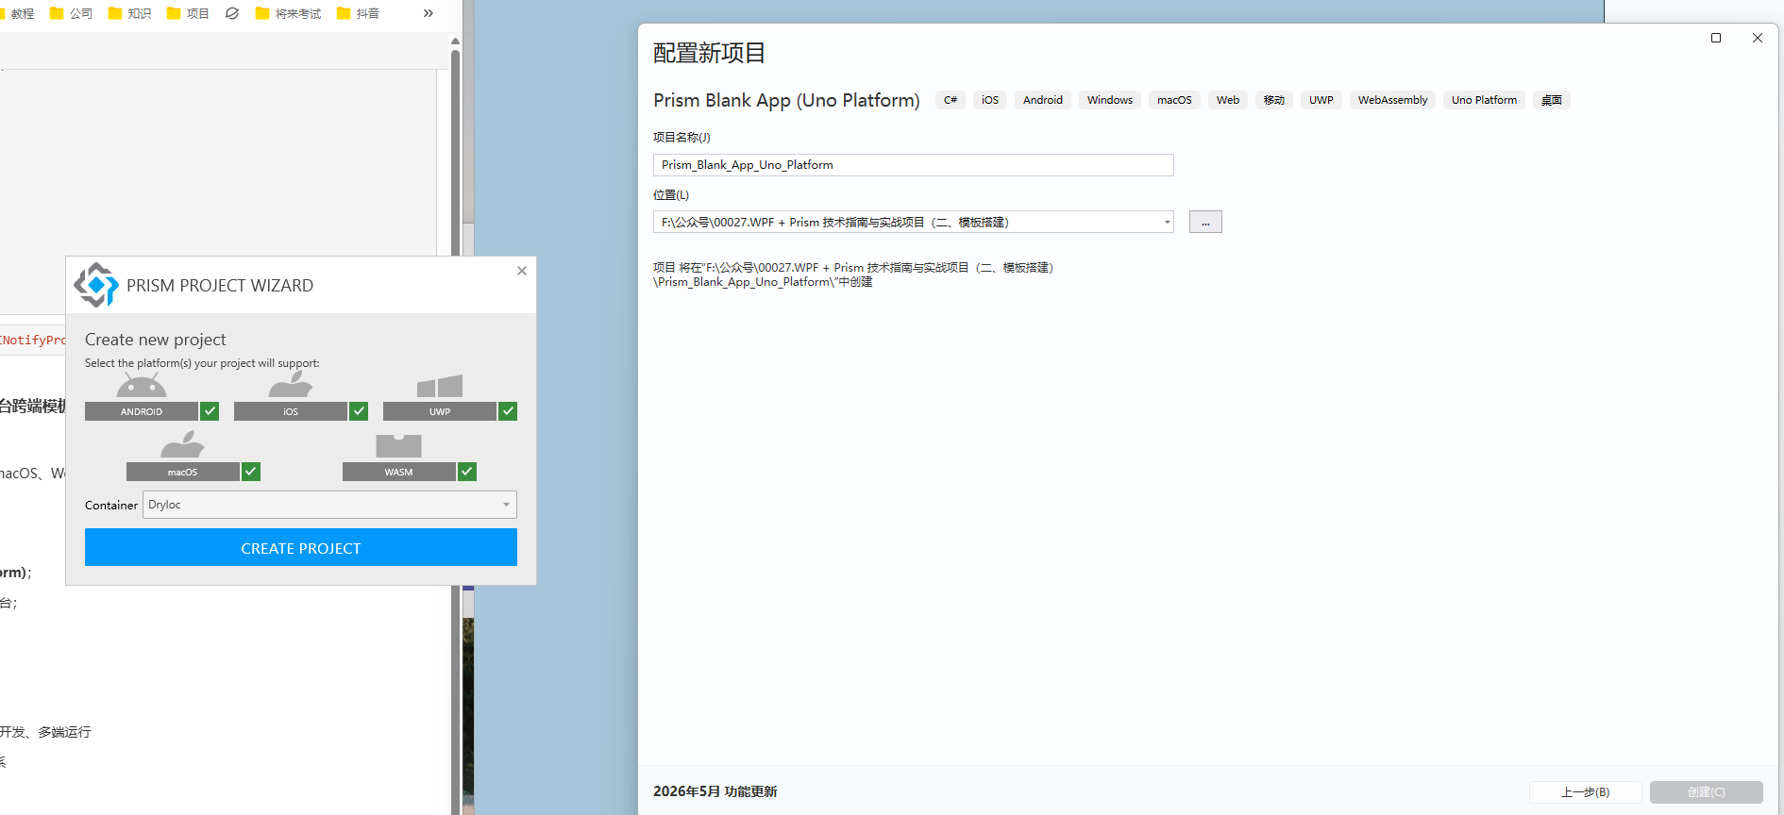
Task: Open the 公司 bookmark folder
Action: [x=71, y=13]
